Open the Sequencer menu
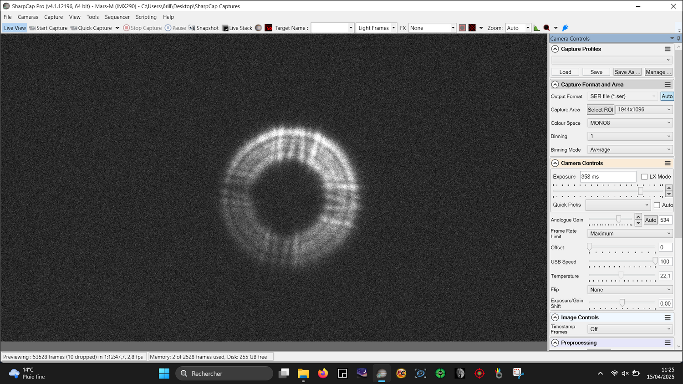 117,17
